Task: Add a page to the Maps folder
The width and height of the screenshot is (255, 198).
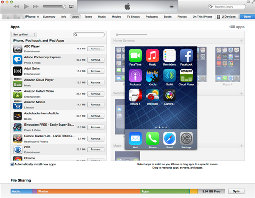Action: point(241,146)
